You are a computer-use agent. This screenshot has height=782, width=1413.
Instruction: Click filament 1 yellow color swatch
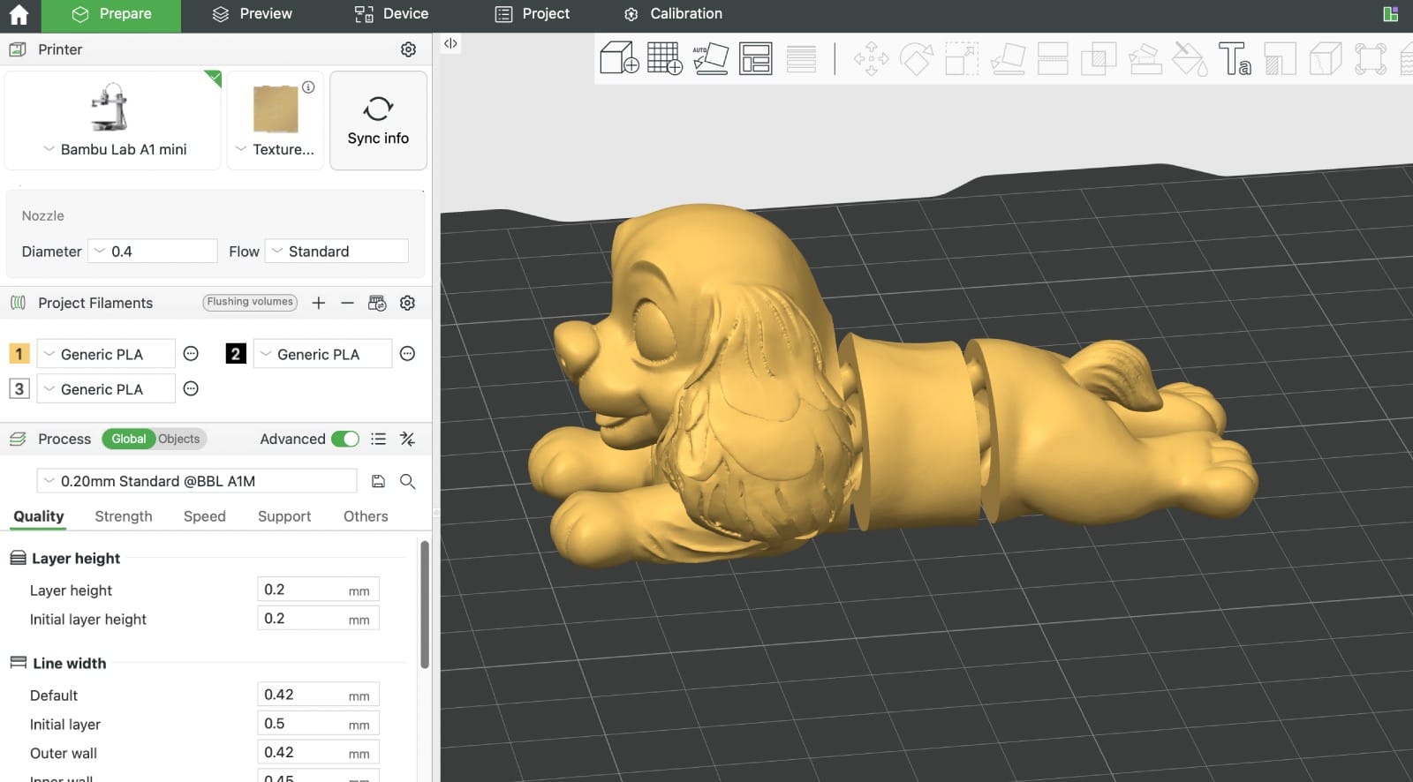(19, 354)
